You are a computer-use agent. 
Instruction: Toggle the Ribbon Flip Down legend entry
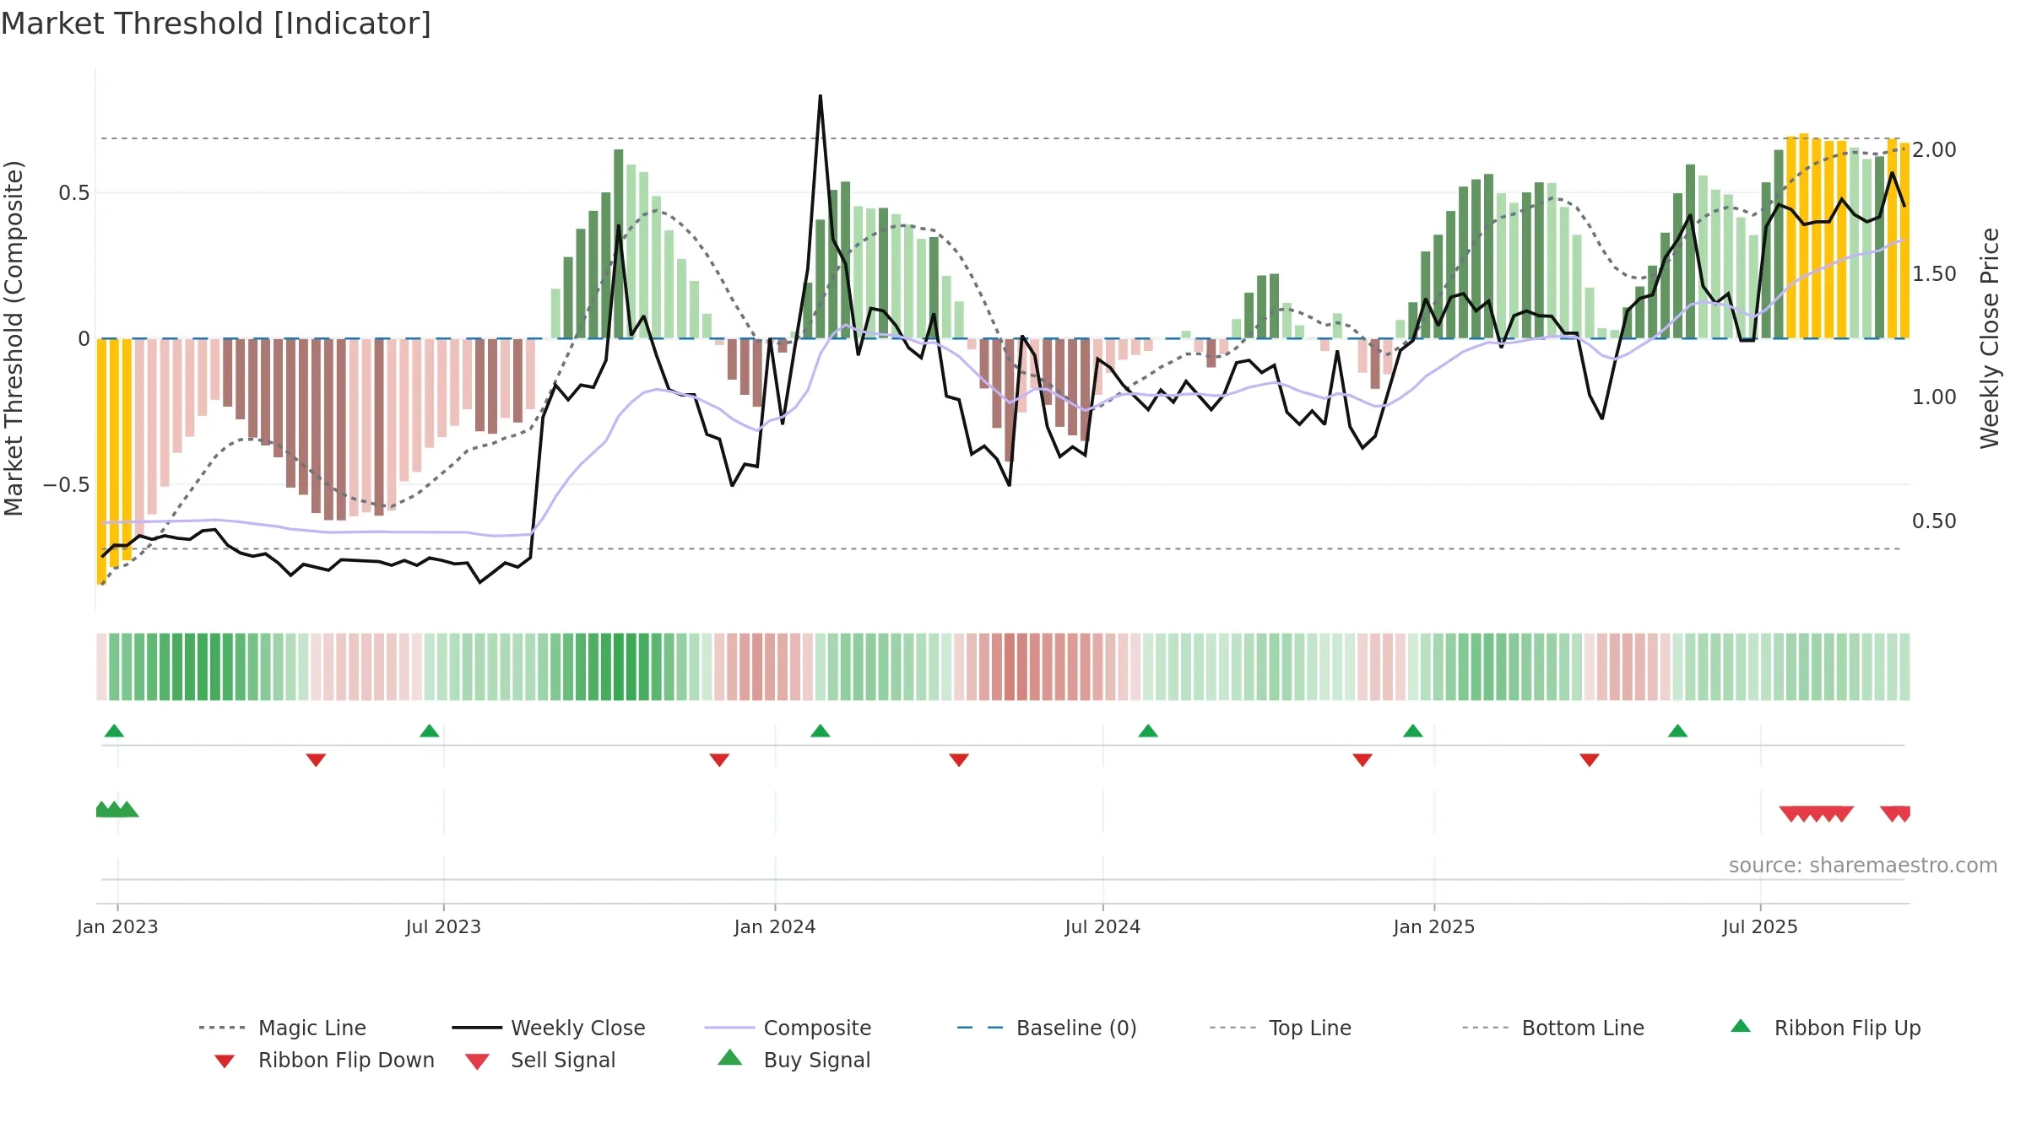coord(322,1060)
